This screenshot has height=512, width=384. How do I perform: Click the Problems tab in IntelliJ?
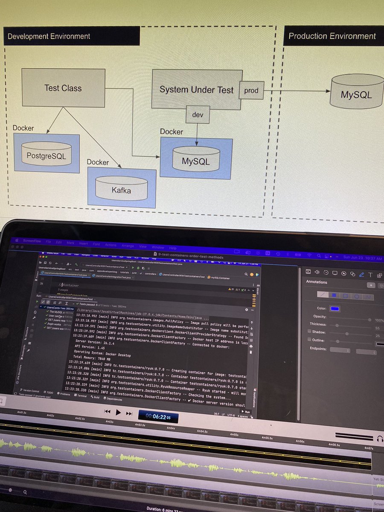pos(64,394)
